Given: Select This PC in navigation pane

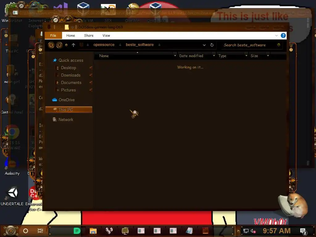Looking at the screenshot, I should 69,110.
